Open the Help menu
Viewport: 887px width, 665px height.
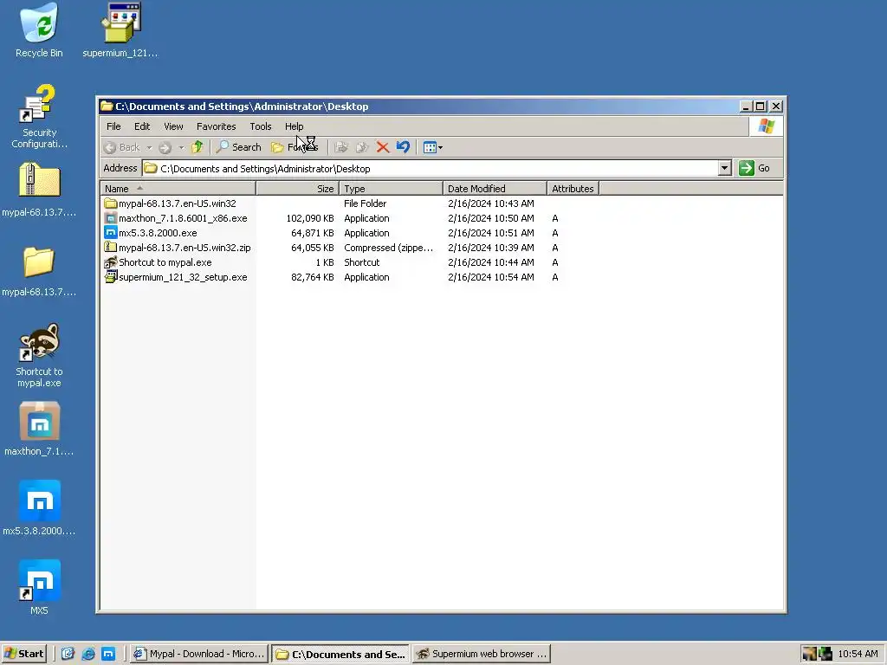pyautogui.click(x=295, y=126)
